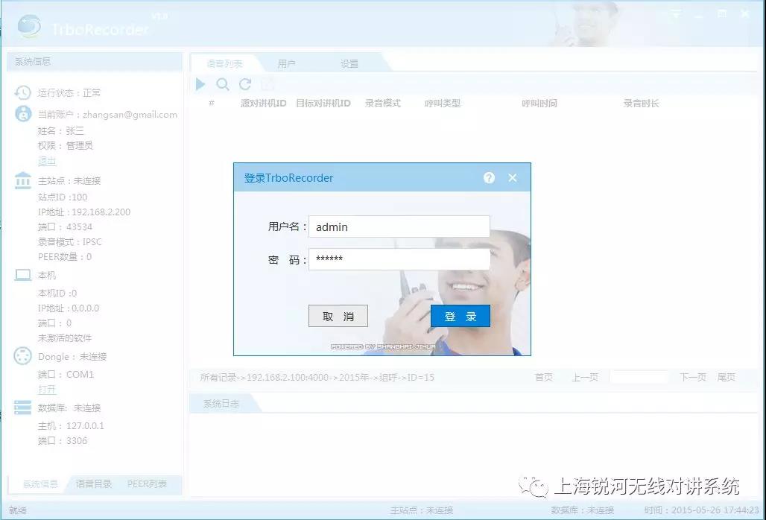Click the 密码 password field
766x520 pixels.
point(399,259)
